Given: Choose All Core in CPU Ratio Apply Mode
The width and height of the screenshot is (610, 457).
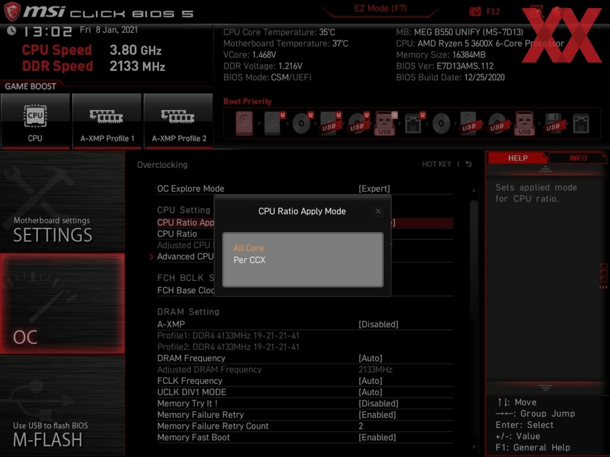Looking at the screenshot, I should [x=249, y=248].
